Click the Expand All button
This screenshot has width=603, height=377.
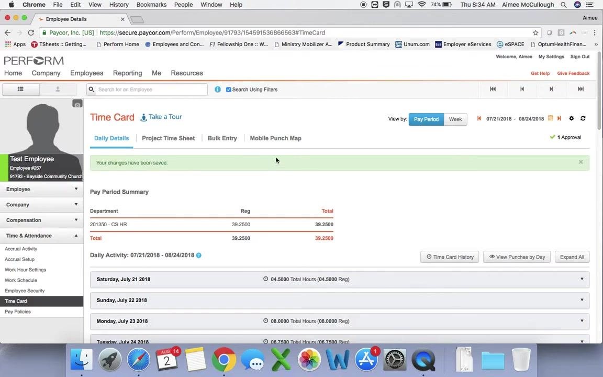click(572, 257)
